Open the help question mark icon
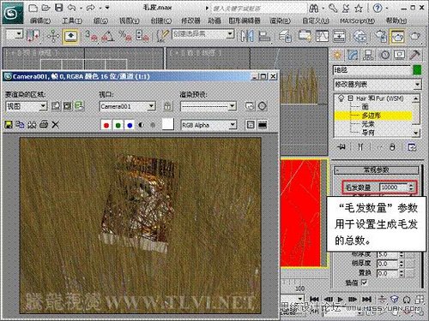The width and height of the screenshot is (429, 321). [378, 9]
